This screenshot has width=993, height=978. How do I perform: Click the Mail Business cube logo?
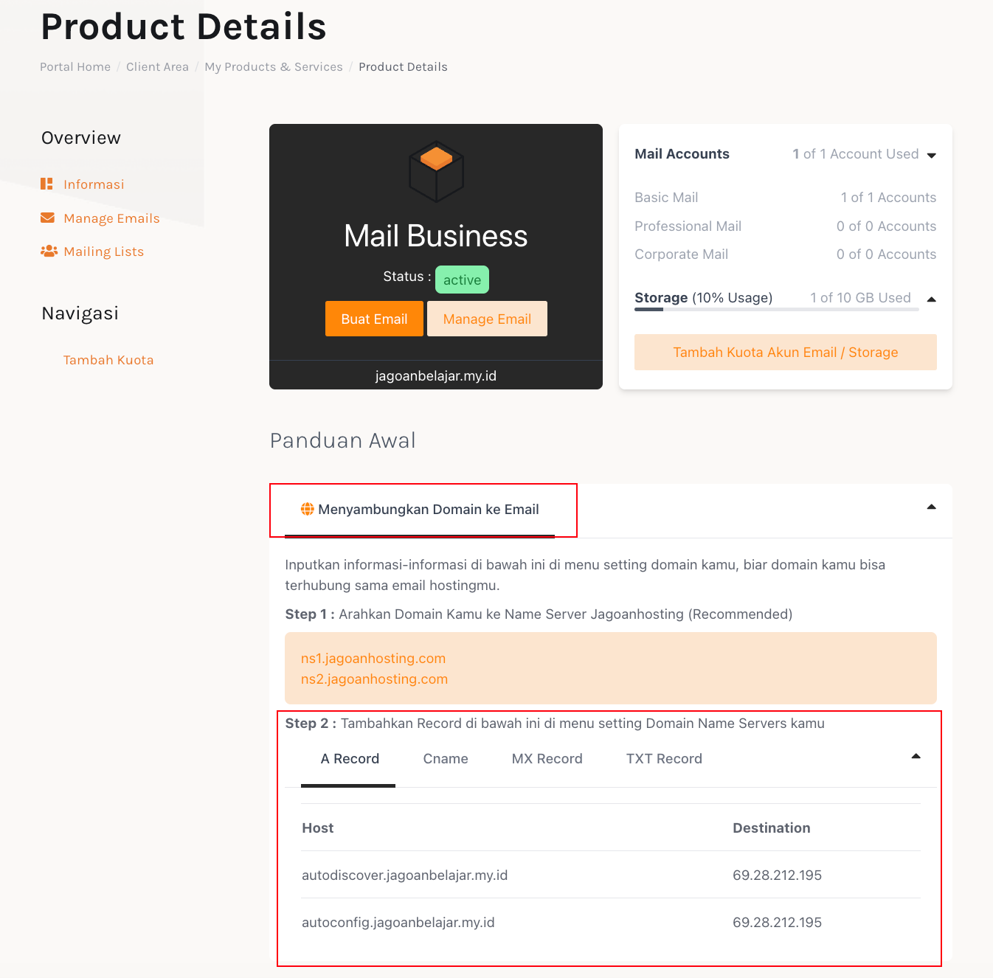coord(436,171)
